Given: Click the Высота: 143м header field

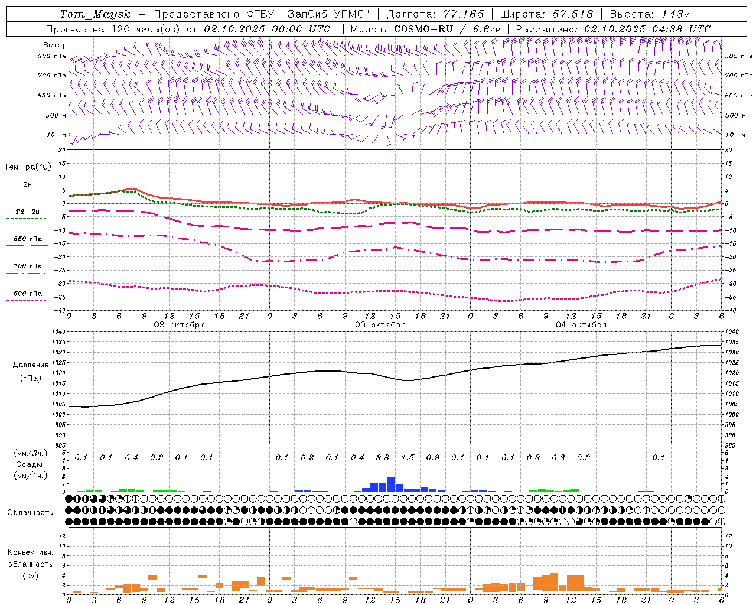Looking at the screenshot, I should point(650,14).
